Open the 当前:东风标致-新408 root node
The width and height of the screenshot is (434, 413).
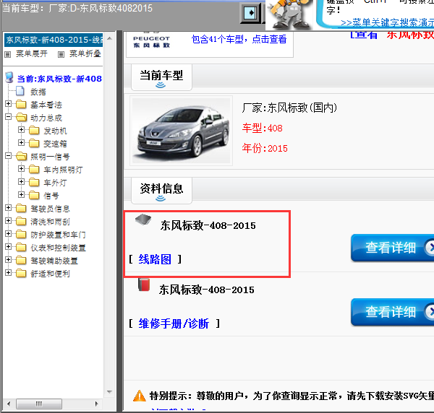tap(59, 79)
